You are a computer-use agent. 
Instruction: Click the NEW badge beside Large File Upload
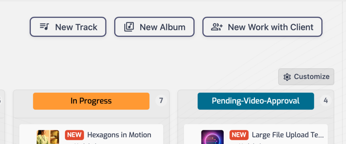coord(239,135)
